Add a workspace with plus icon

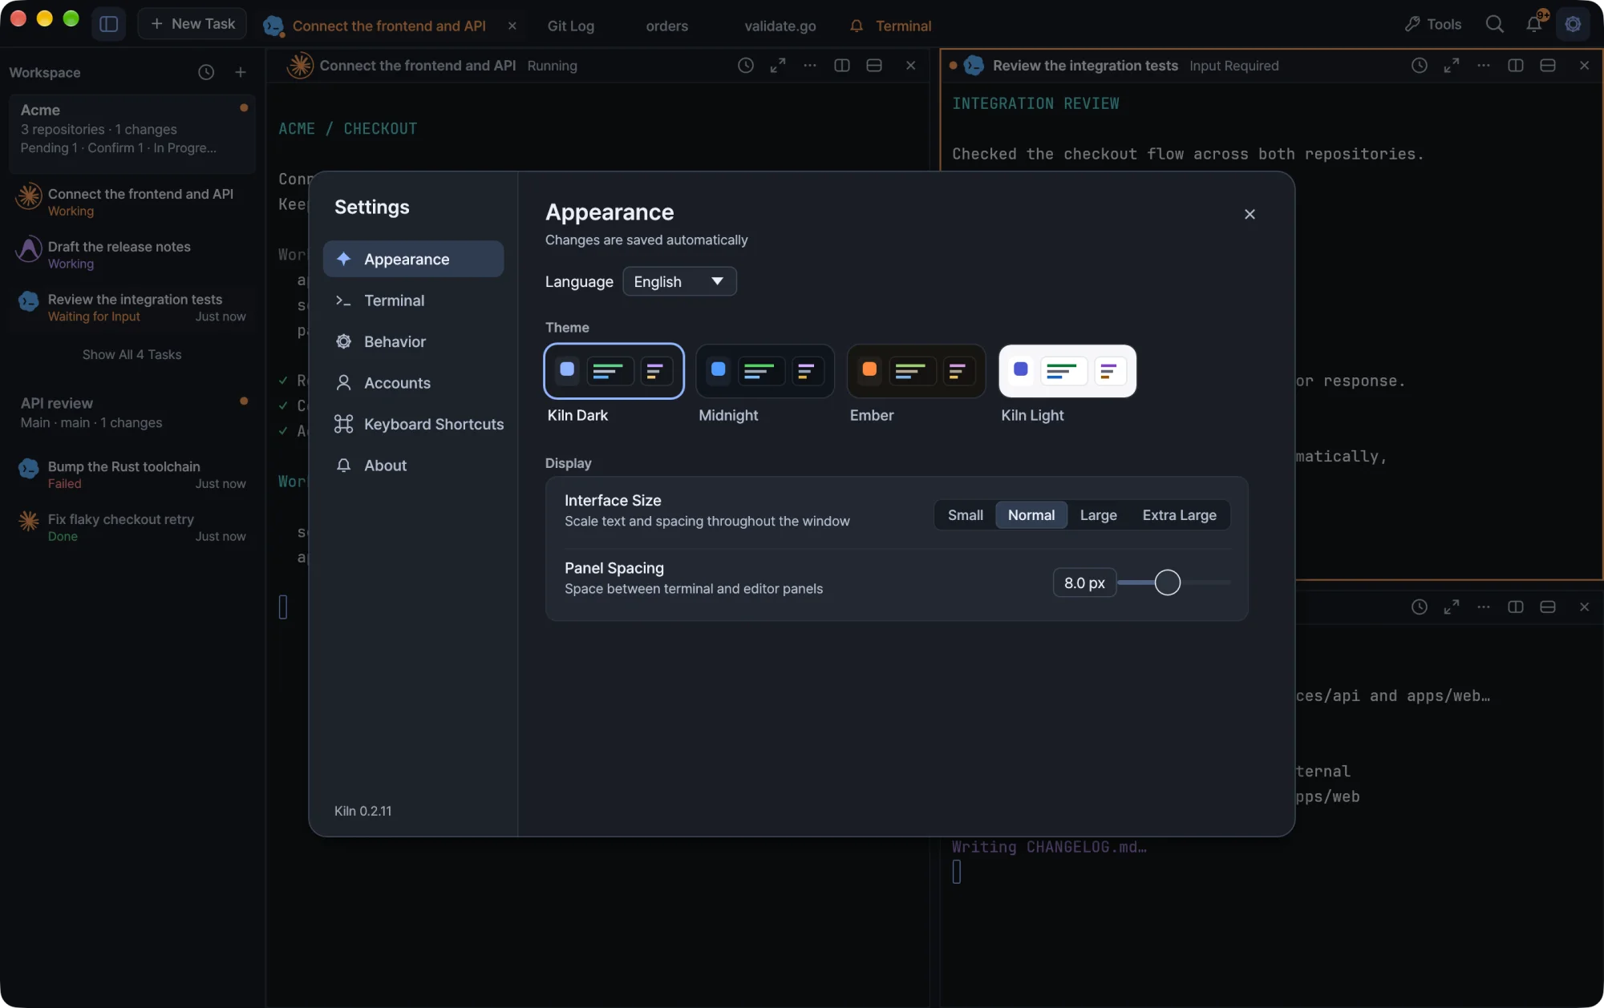coord(240,72)
